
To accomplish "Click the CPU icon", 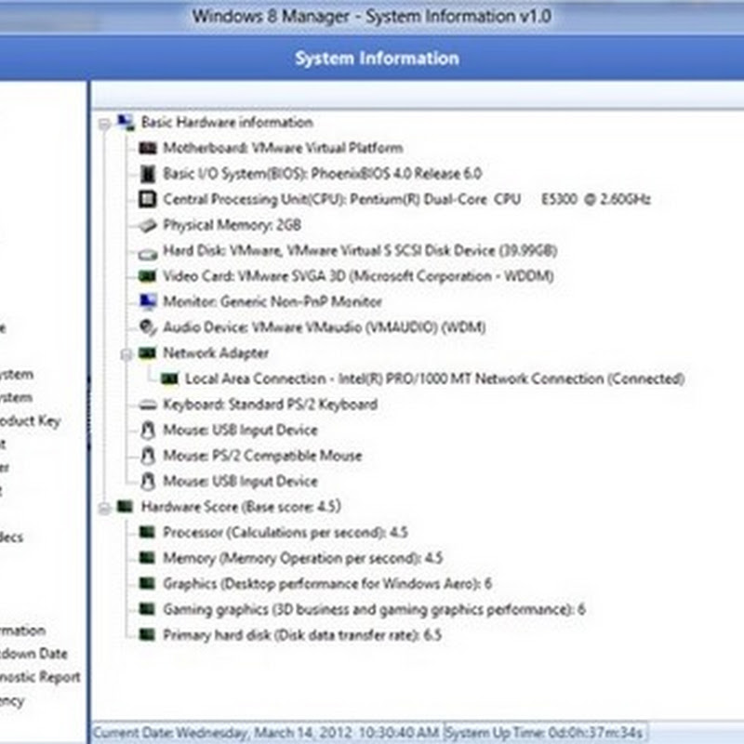I will tap(147, 199).
